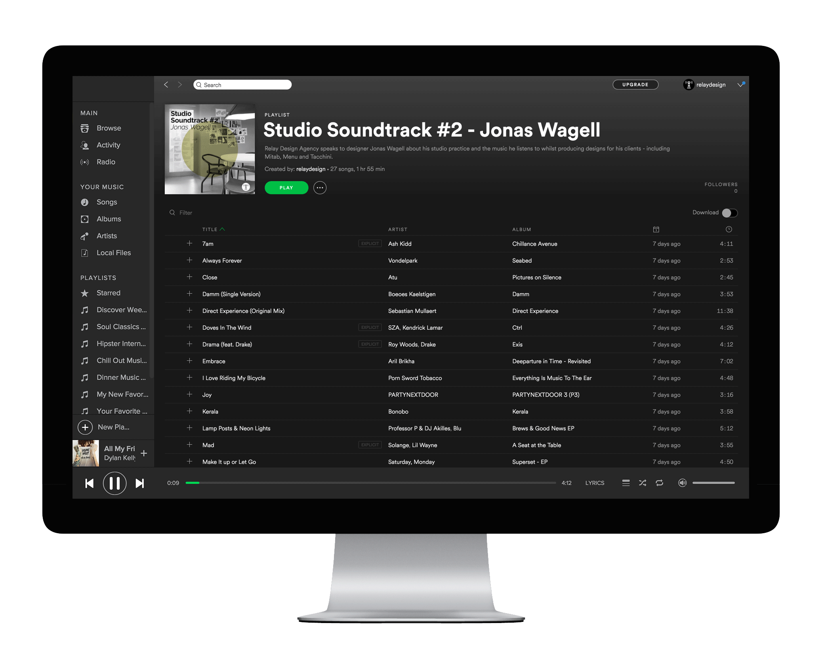Add Close to your music

189,277
